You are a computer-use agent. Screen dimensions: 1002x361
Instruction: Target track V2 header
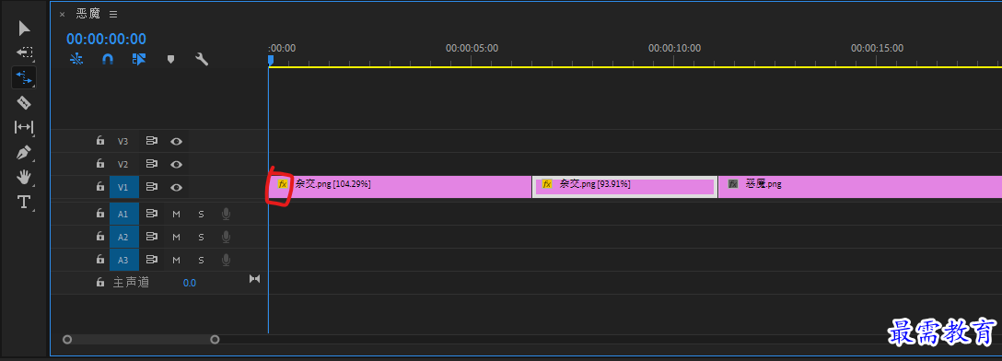click(x=123, y=164)
